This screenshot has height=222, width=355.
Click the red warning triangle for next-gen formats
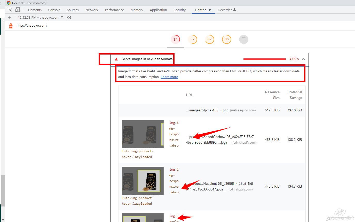pos(116,59)
